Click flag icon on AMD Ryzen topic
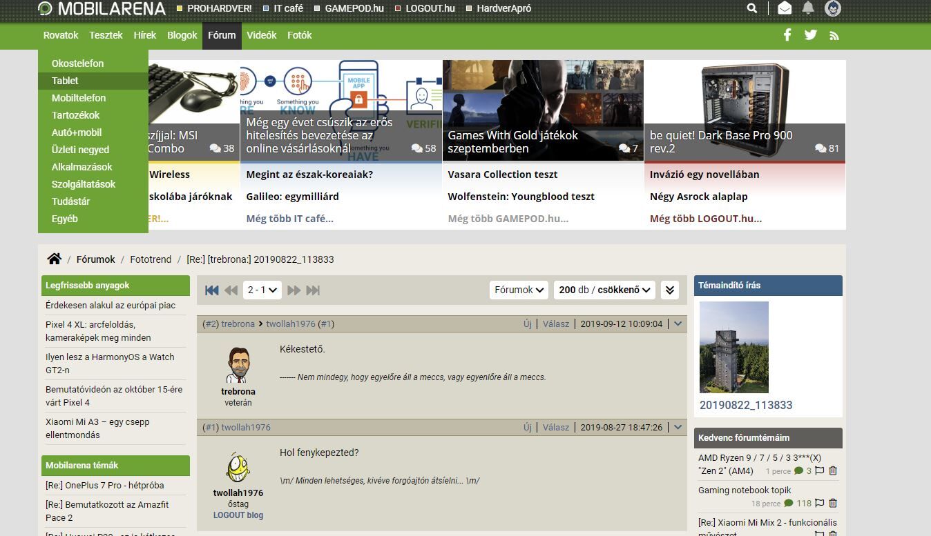Viewport: 931px width, 536px height. click(x=820, y=471)
